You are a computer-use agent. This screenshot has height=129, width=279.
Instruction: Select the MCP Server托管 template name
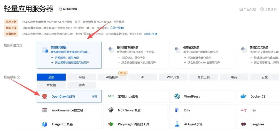129,110
